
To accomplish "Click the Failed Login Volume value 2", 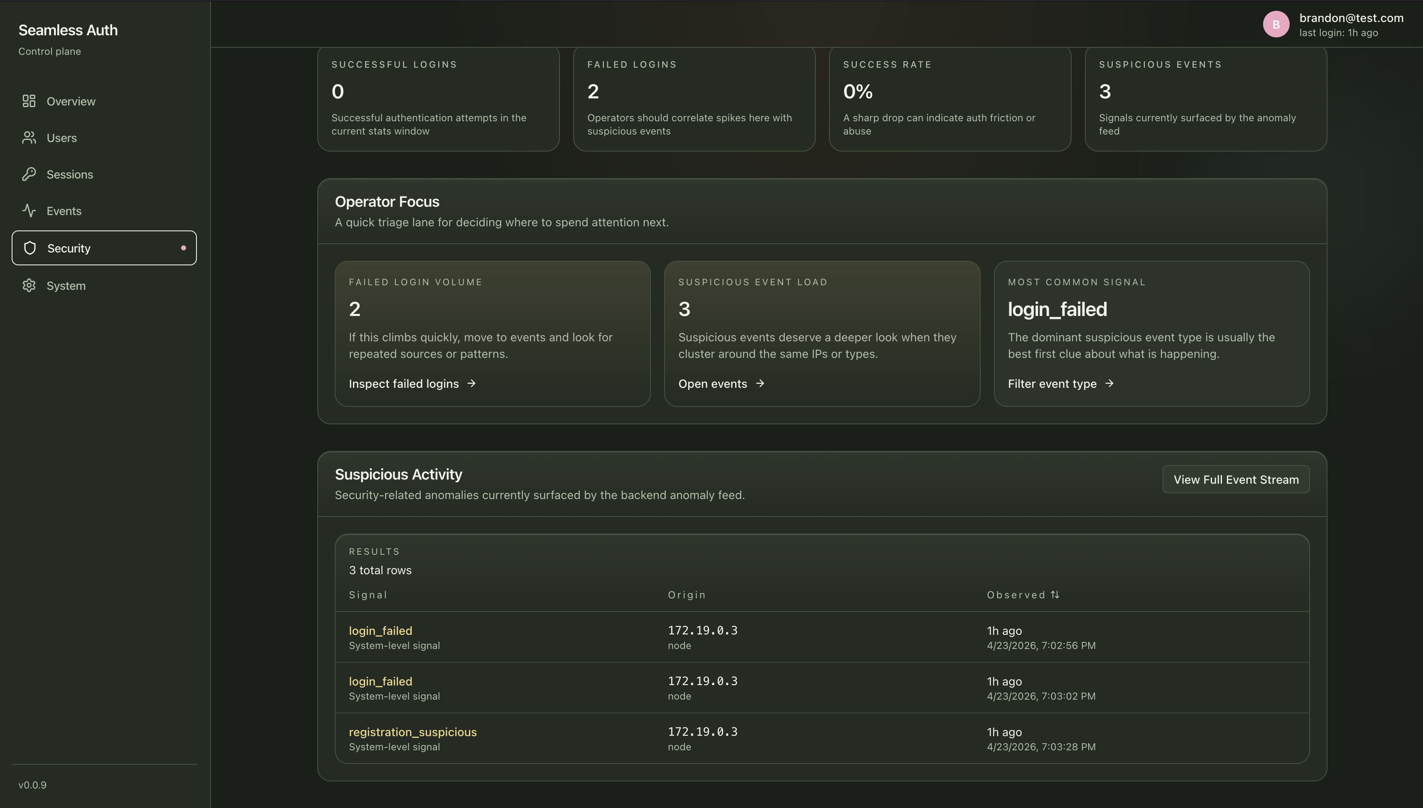I will point(355,309).
